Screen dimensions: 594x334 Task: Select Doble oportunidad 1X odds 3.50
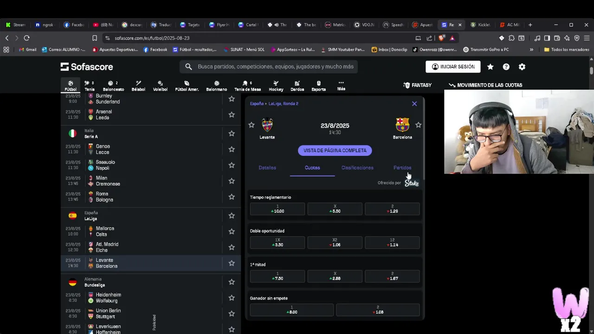278,243
